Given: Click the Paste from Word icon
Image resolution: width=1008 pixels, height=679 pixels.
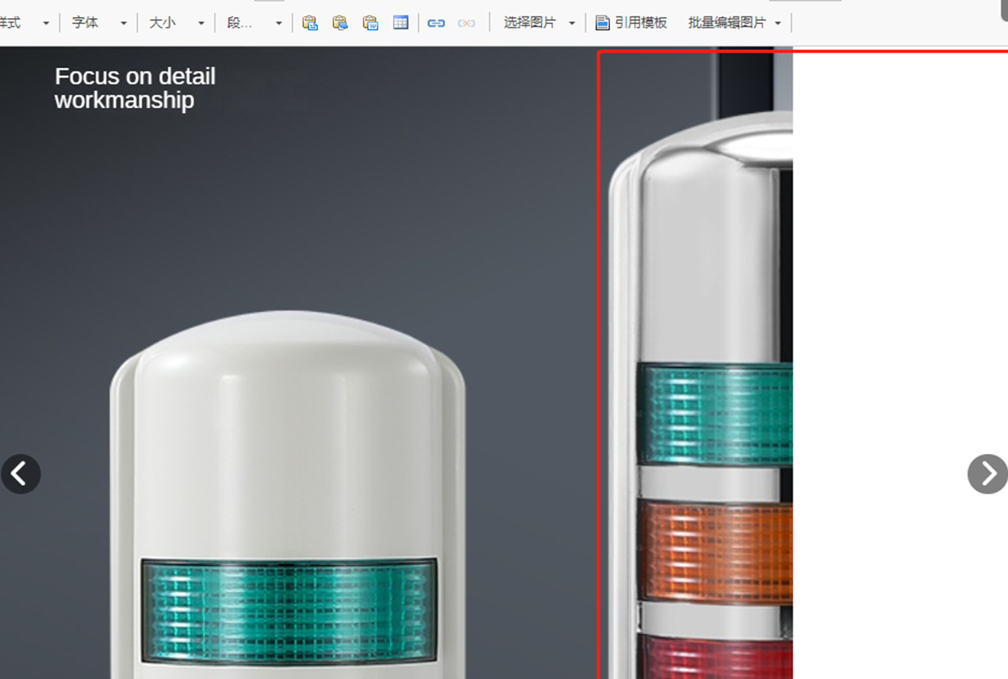Looking at the screenshot, I should tap(370, 23).
